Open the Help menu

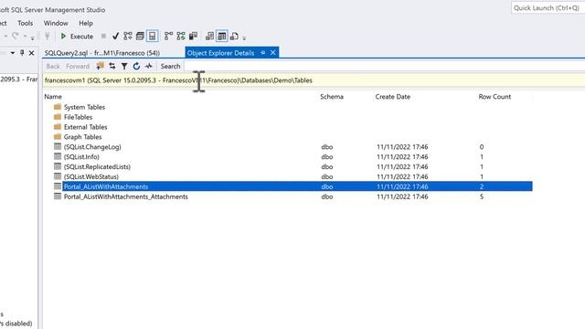click(85, 23)
